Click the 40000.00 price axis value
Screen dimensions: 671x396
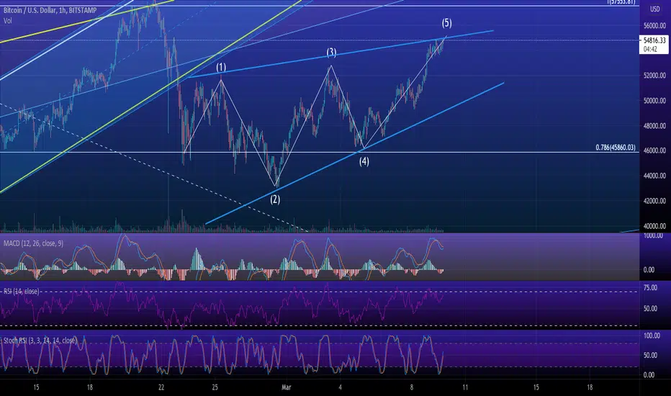pos(654,225)
